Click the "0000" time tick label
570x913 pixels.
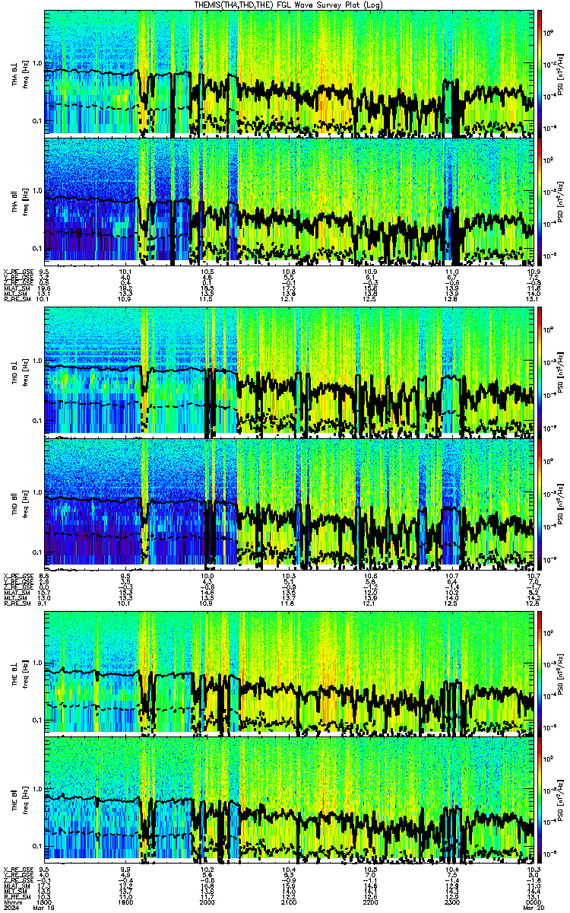532,902
